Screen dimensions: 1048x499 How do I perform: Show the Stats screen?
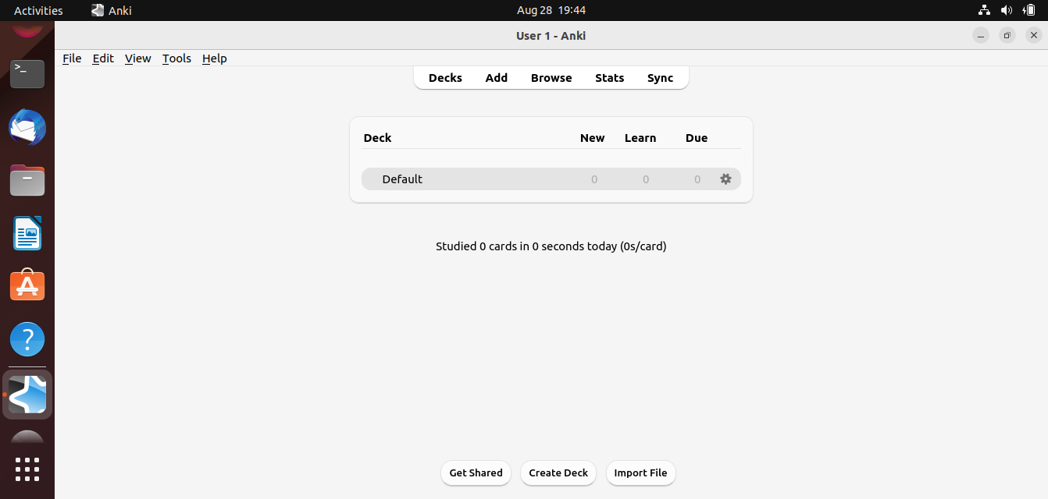tap(610, 78)
